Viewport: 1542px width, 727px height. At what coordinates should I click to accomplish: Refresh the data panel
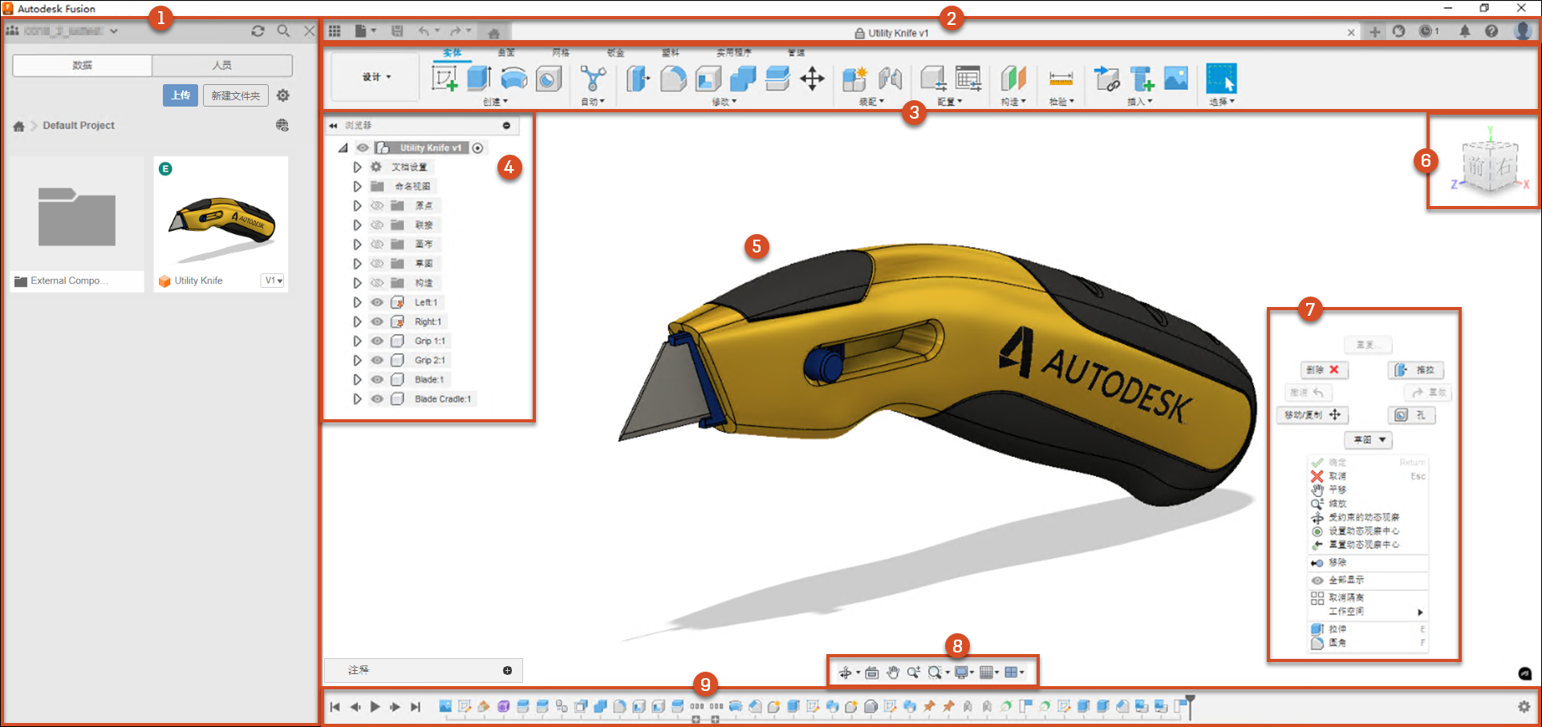(x=258, y=30)
